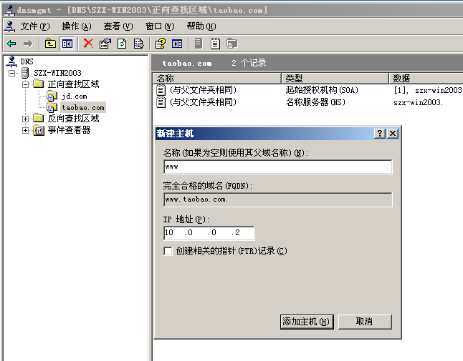463x361 pixels.
Task: Click the IP 地址 input field
Action: point(209,233)
